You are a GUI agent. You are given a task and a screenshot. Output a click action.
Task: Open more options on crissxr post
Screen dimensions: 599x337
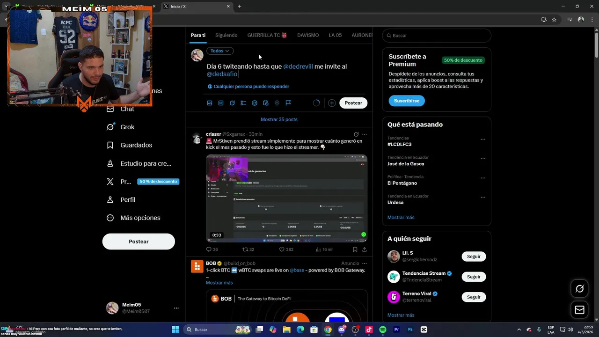(x=365, y=134)
